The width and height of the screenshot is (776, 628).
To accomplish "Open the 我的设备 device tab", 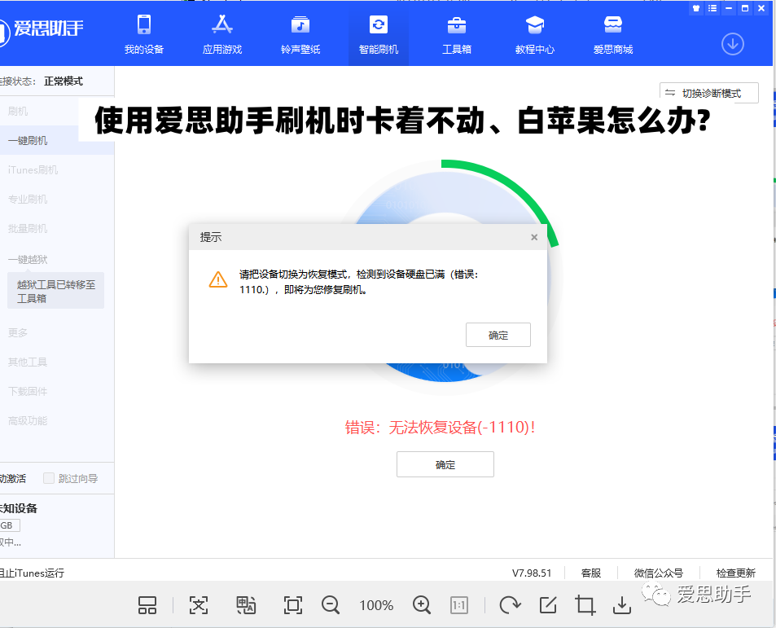I will [144, 35].
